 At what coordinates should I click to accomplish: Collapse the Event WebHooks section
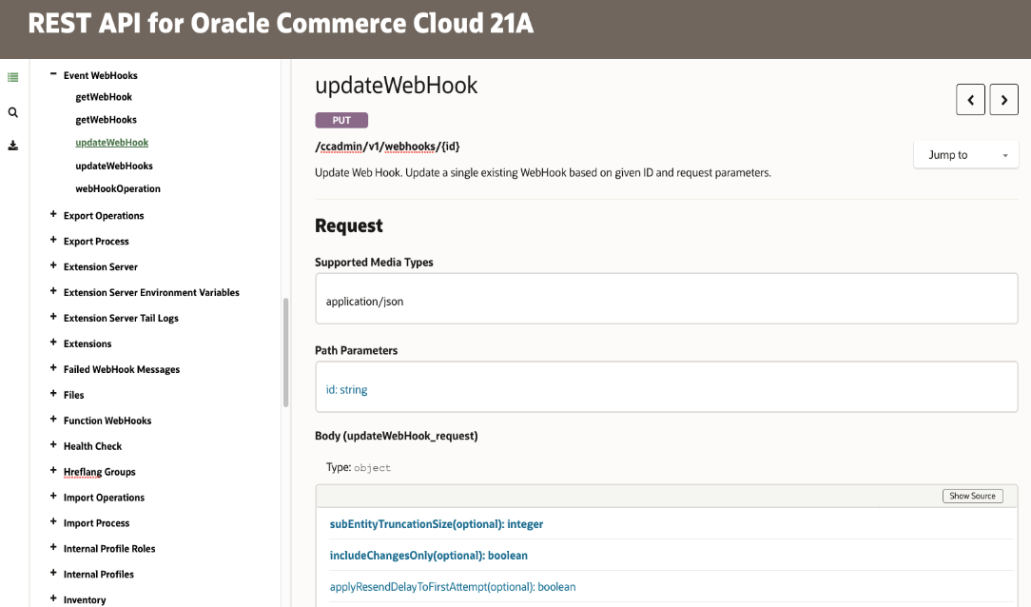[53, 74]
